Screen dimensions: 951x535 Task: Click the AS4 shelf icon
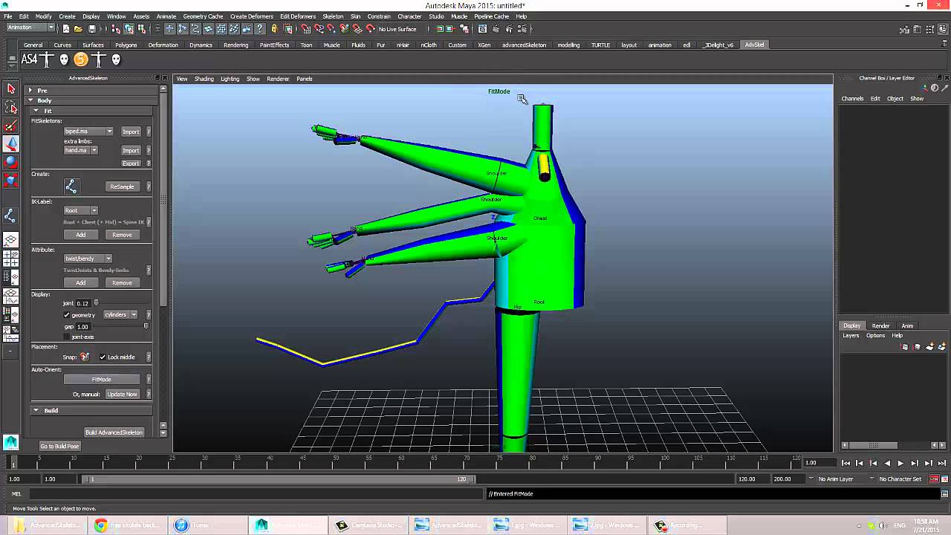[29, 59]
